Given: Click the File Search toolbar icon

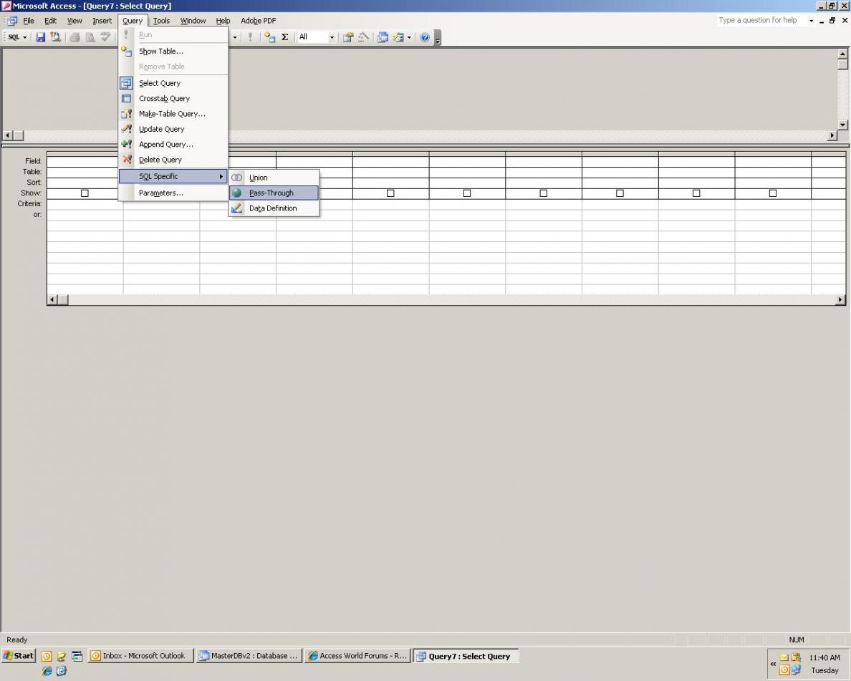Looking at the screenshot, I should click(x=55, y=37).
